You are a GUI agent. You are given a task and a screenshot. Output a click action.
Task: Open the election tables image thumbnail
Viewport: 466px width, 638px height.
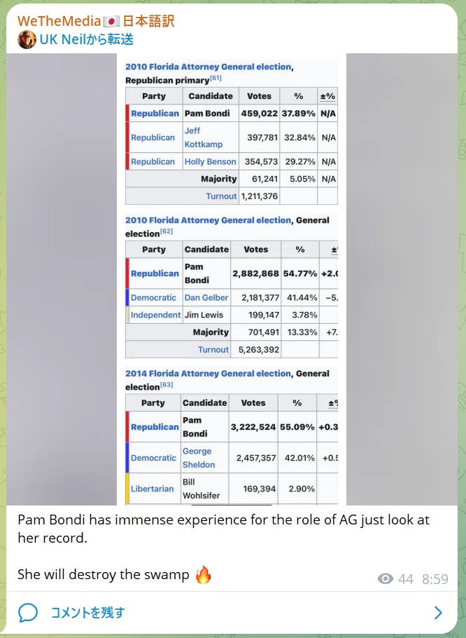pos(232,279)
